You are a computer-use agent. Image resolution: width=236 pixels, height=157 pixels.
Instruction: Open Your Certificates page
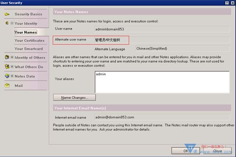pyautogui.click(x=29, y=41)
